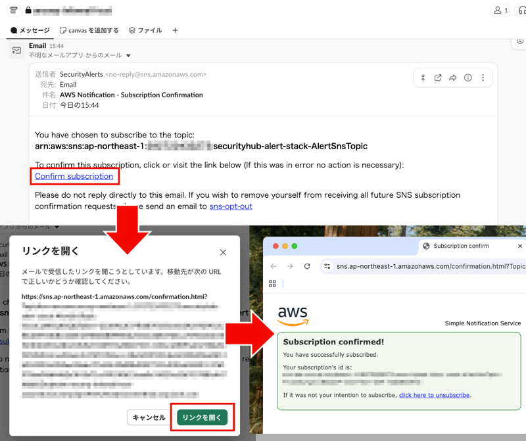Click the Simple Notification Service text
This screenshot has height=441, width=526.
483,323
